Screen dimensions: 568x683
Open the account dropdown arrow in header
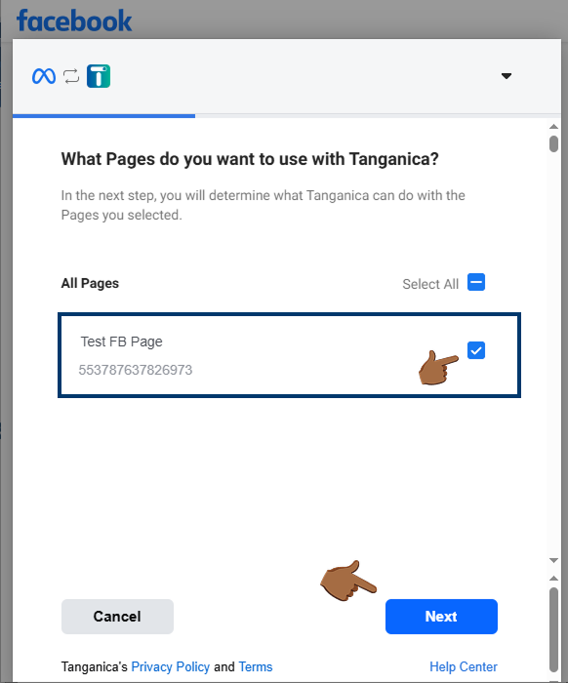coord(507,76)
